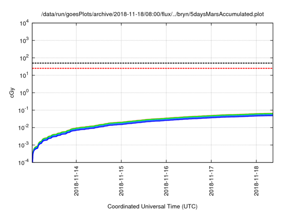Click the 10^3 y-axis tick label
The image size is (301, 211).
point(24,41)
